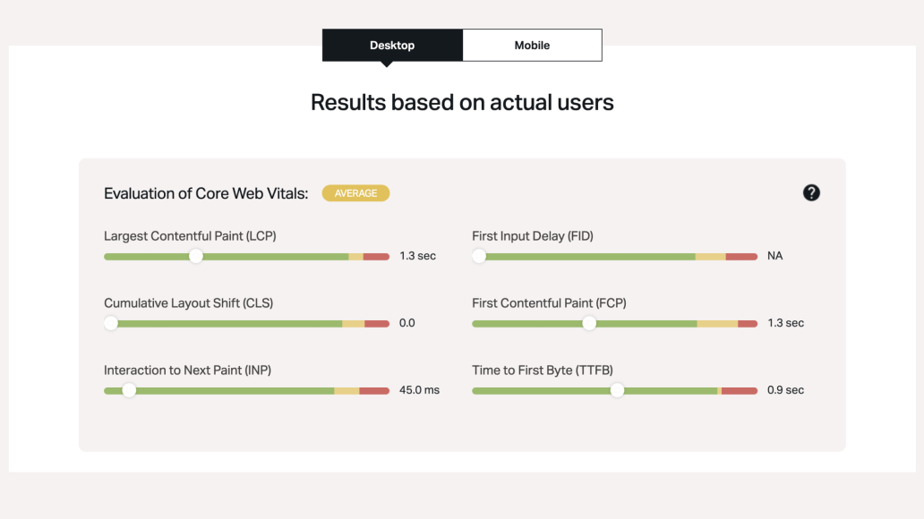Select the LCP slider handle
This screenshot has width=924, height=519.
pos(196,256)
